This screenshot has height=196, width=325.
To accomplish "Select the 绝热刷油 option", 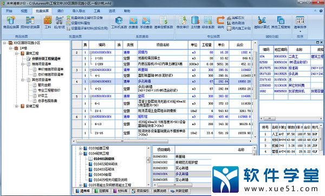I will pos(236,23).
